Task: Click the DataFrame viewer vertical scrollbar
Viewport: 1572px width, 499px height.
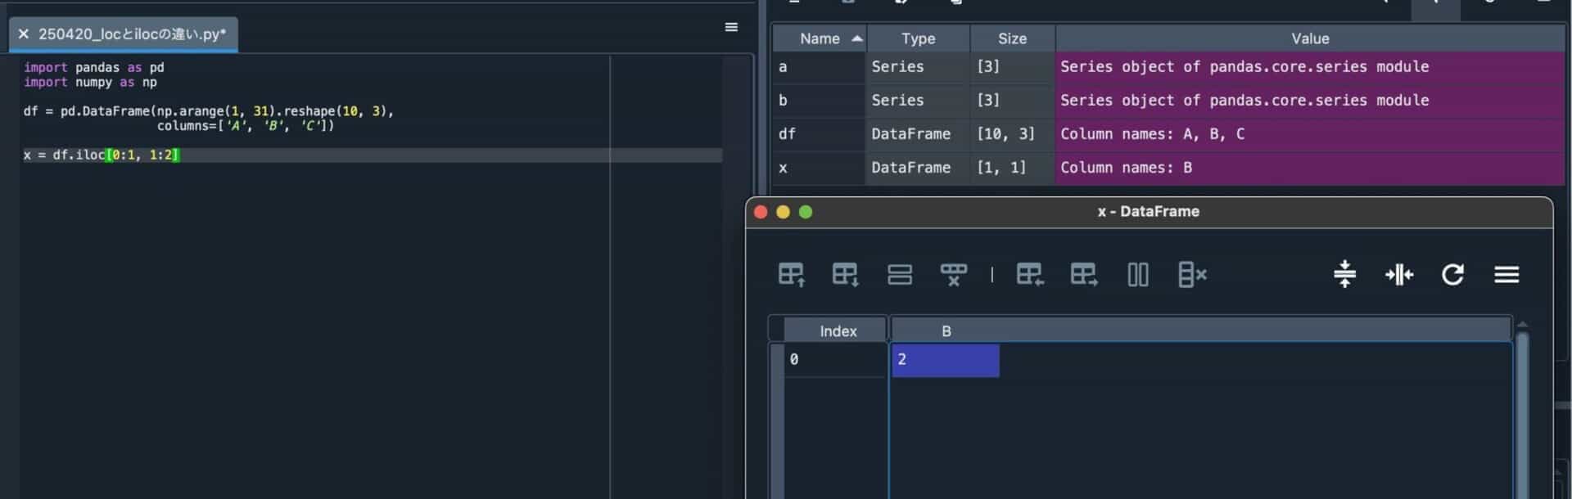Action: 1522,409
